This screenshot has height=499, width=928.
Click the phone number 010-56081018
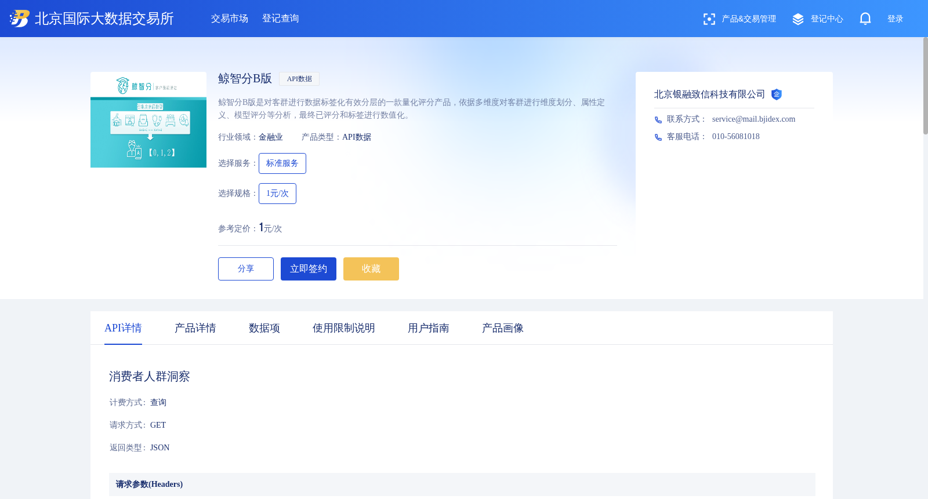[x=736, y=137]
